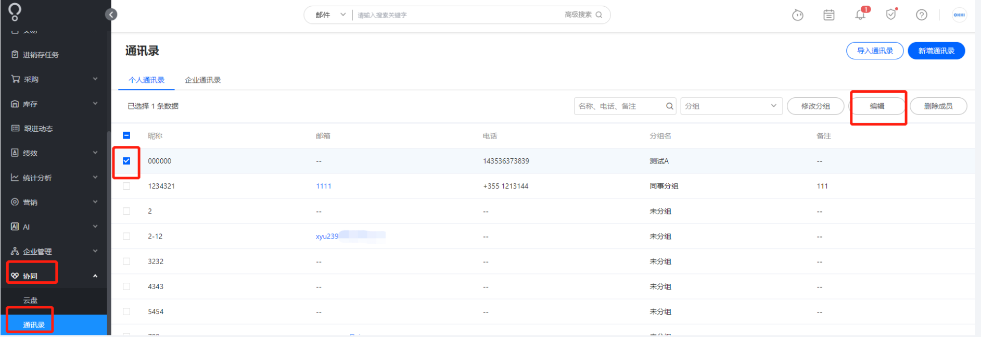Toggle the select-all header checkbox
The image size is (981, 337).
(x=126, y=135)
